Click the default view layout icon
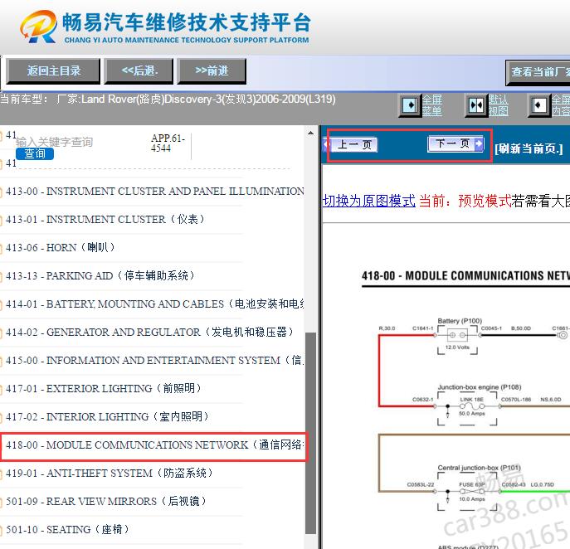570x549 pixels. point(476,105)
